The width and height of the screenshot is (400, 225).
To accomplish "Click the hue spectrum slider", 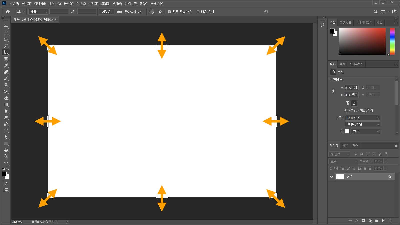I will click(392, 41).
